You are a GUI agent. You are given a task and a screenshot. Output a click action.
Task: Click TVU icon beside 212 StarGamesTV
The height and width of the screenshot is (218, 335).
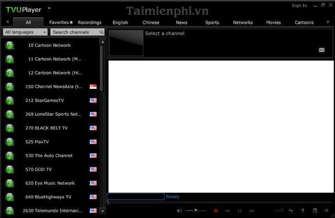[x=10, y=100]
